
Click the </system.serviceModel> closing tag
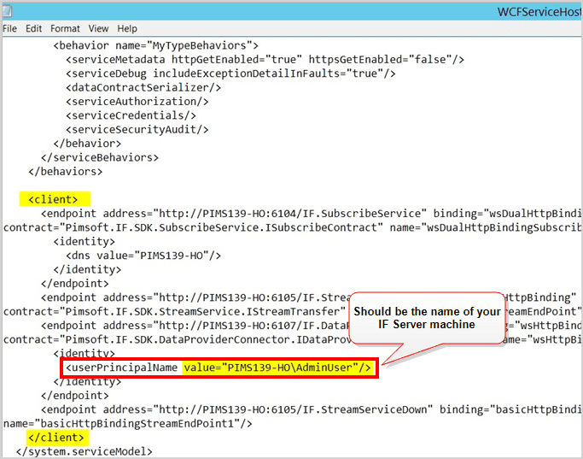click(84, 452)
